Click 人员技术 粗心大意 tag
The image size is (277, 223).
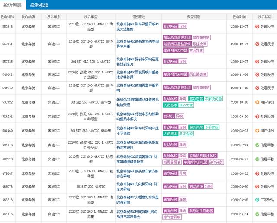coord(178,105)
